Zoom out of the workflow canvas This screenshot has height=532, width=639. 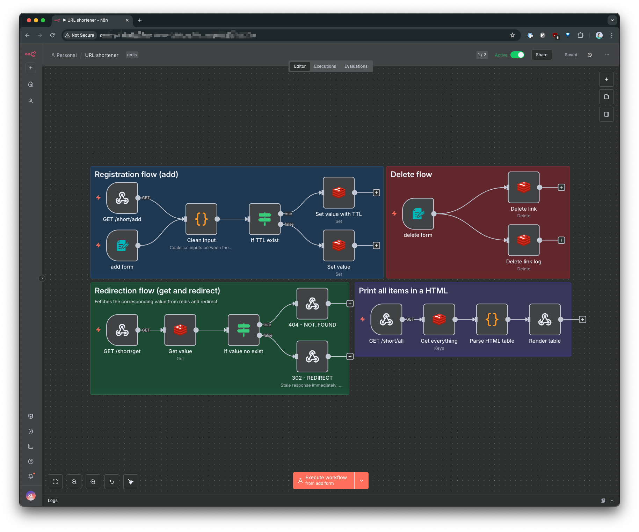tap(93, 482)
